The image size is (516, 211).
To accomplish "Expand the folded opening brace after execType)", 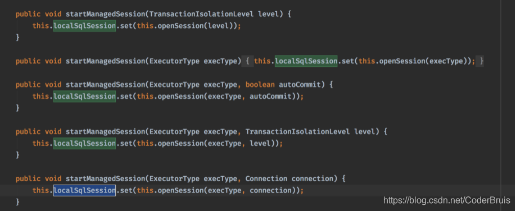I will (x=248, y=61).
